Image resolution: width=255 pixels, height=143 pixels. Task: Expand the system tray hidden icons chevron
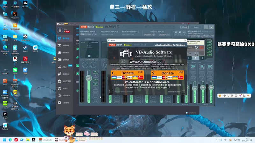click(x=217, y=140)
